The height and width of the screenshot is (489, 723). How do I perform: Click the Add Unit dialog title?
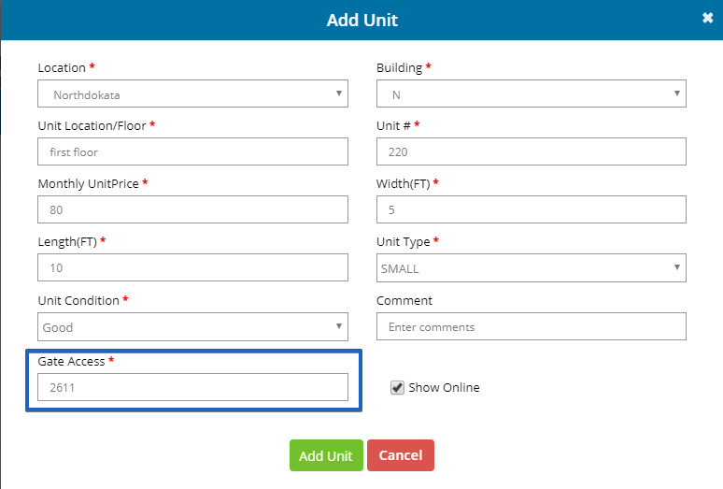click(361, 20)
